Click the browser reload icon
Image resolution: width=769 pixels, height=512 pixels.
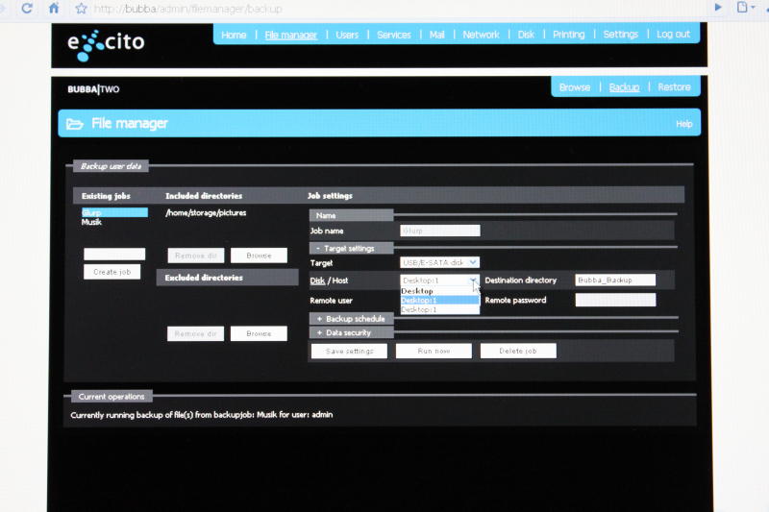27,8
